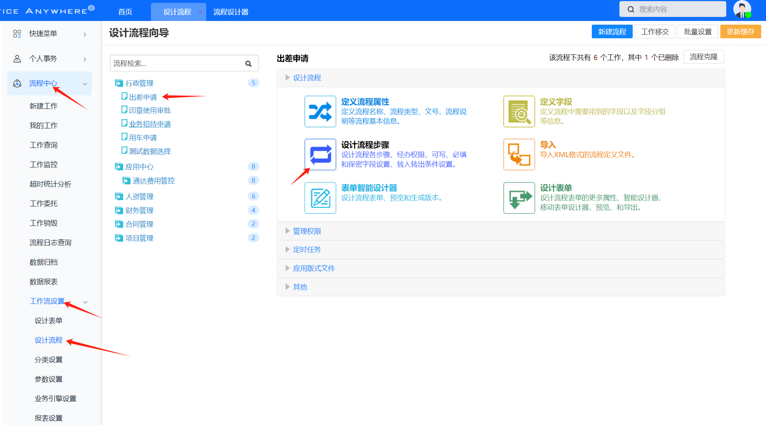Click the folder icon next to 通达费用管控
The height and width of the screenshot is (425, 766).
(126, 181)
